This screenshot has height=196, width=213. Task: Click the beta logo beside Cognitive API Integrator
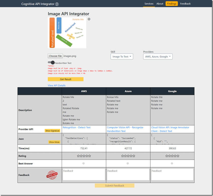point(57,4)
